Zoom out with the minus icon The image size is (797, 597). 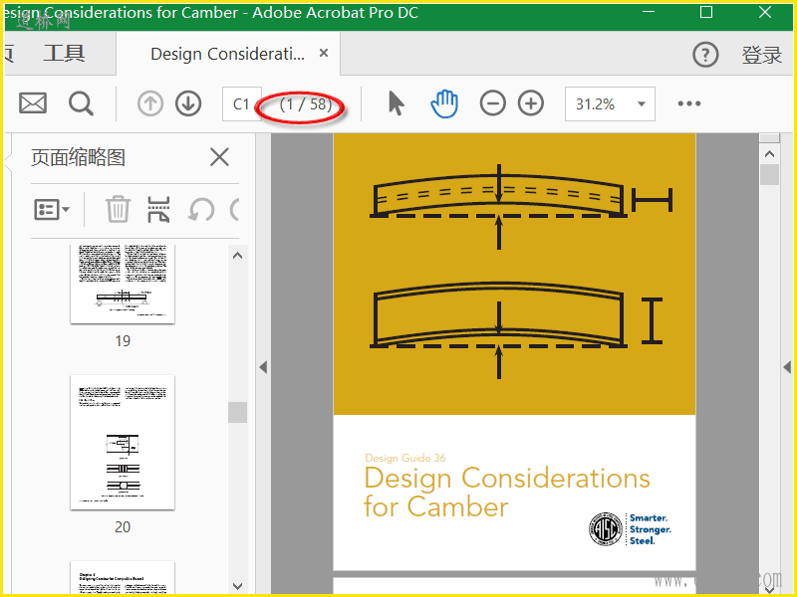tap(492, 103)
